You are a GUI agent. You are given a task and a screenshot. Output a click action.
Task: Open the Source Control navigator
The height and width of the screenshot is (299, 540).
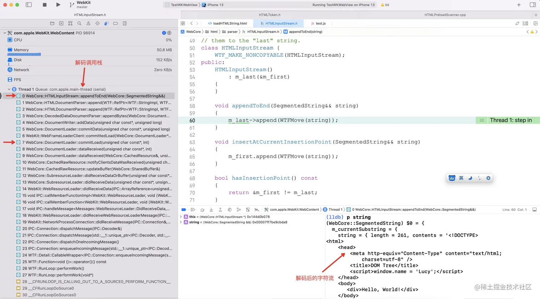point(61,24)
